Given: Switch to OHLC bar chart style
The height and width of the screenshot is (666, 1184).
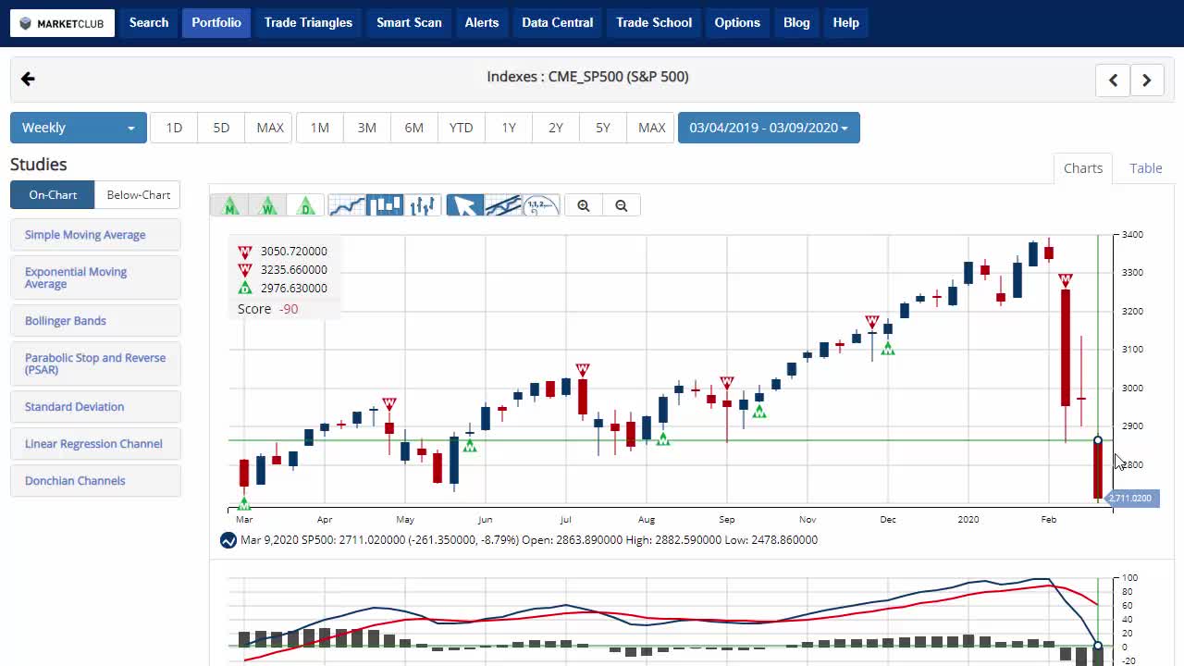Looking at the screenshot, I should pyautogui.click(x=423, y=205).
